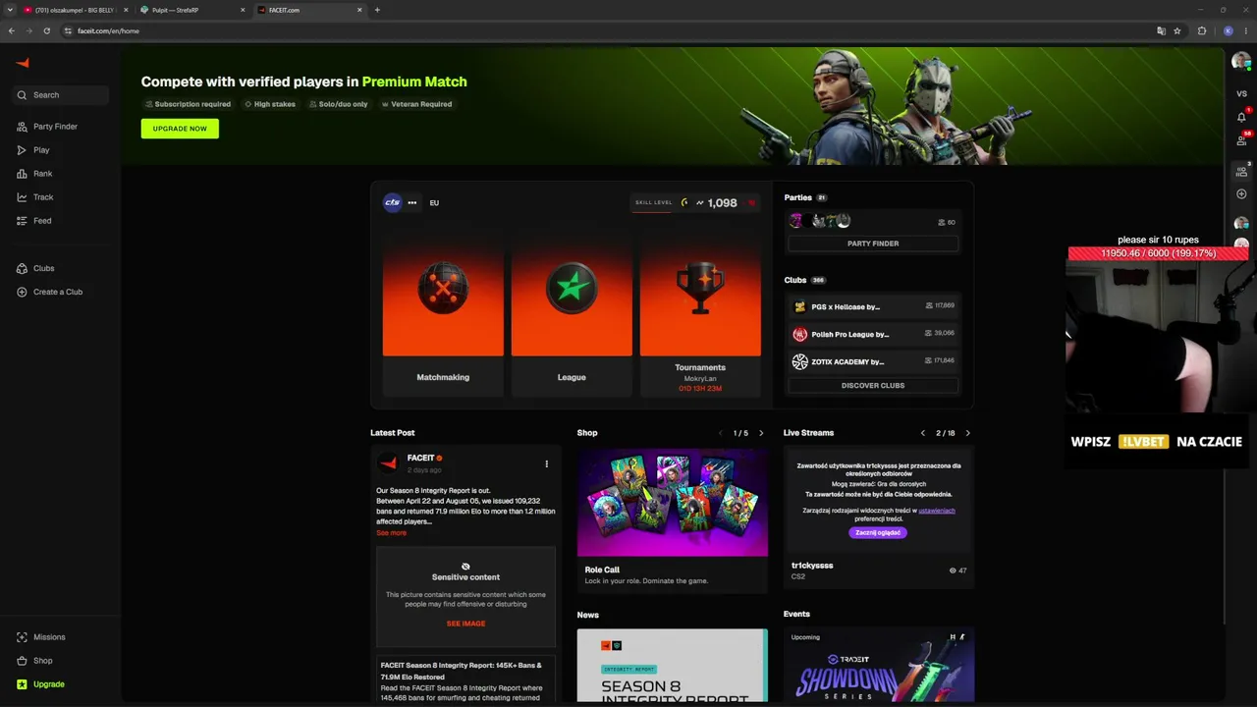
Task: Click the UPGRADE NOW button
Action: pos(180,129)
